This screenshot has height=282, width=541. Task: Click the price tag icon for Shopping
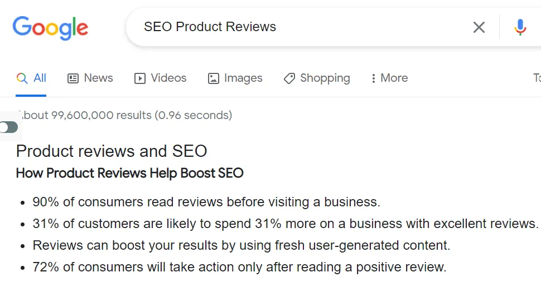[x=289, y=78]
